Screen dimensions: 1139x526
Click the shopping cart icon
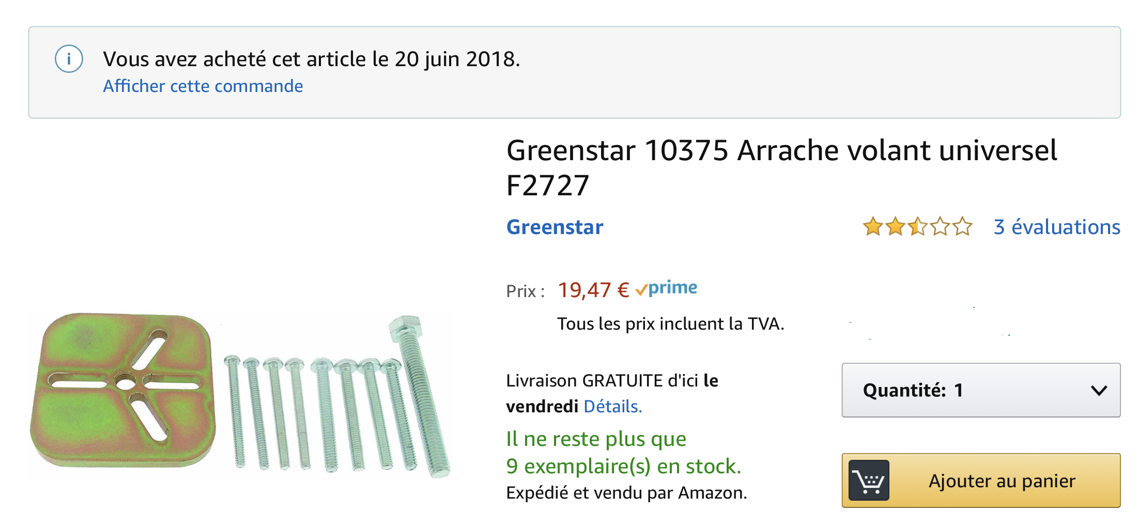(x=869, y=481)
